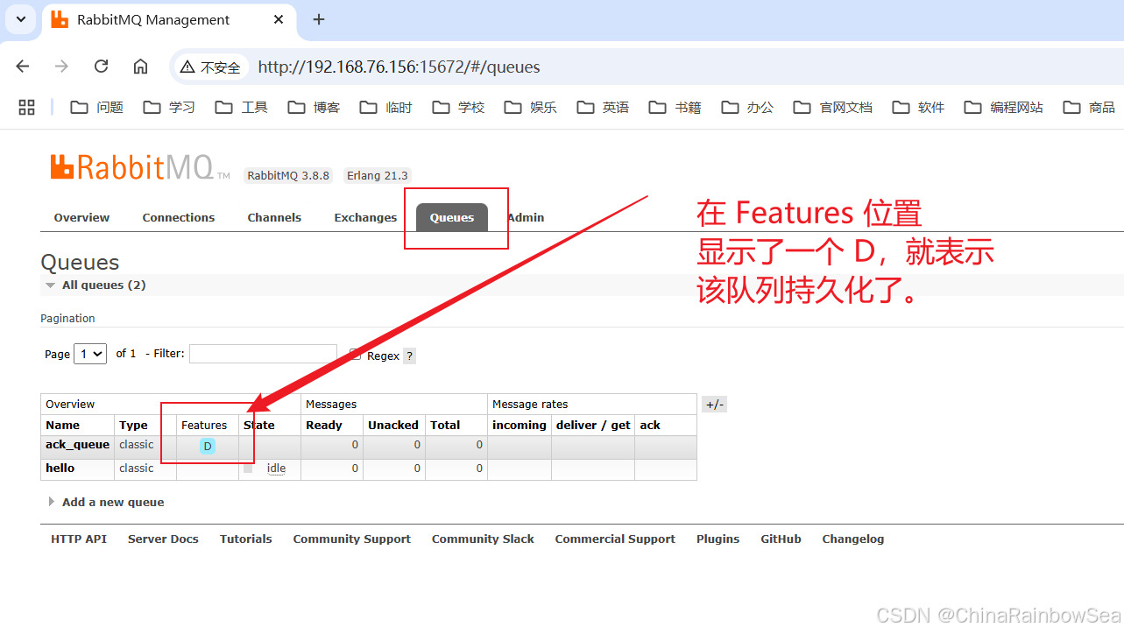Open the GitHub footer link
Viewport: 1124px width, 634px height.
(x=781, y=539)
